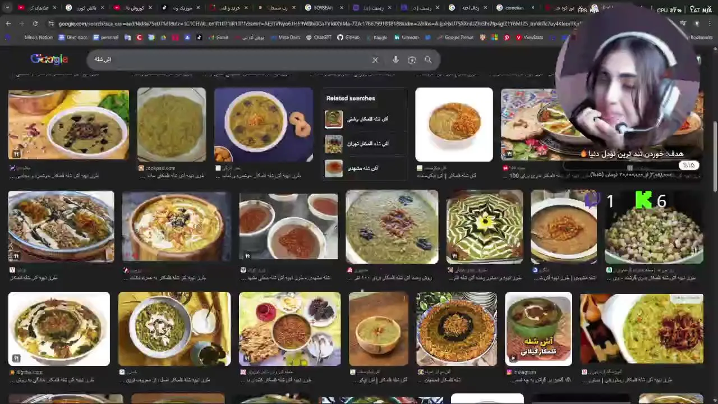Focus the Google search input field
The image size is (718, 404).
pyautogui.click(x=230, y=59)
